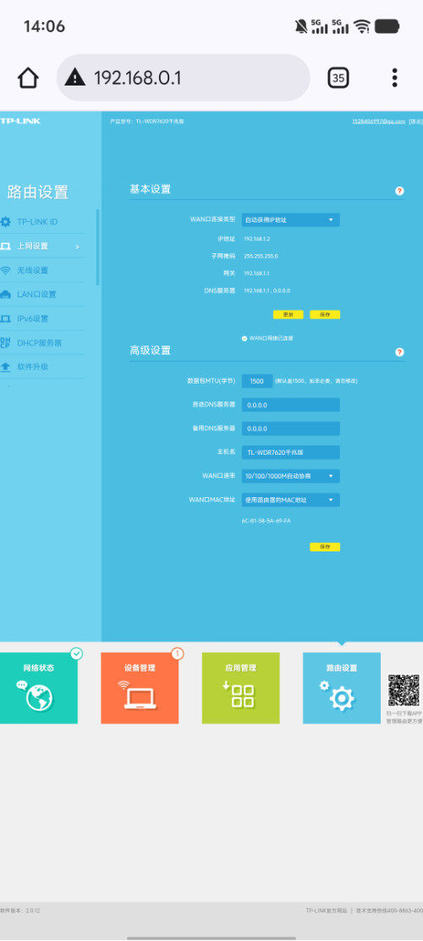423x941 pixels.
Task: Tap the muted notification bell icon
Action: (301, 25)
